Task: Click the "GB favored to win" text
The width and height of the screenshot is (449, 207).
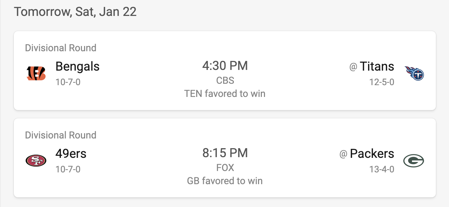Action: point(225,181)
